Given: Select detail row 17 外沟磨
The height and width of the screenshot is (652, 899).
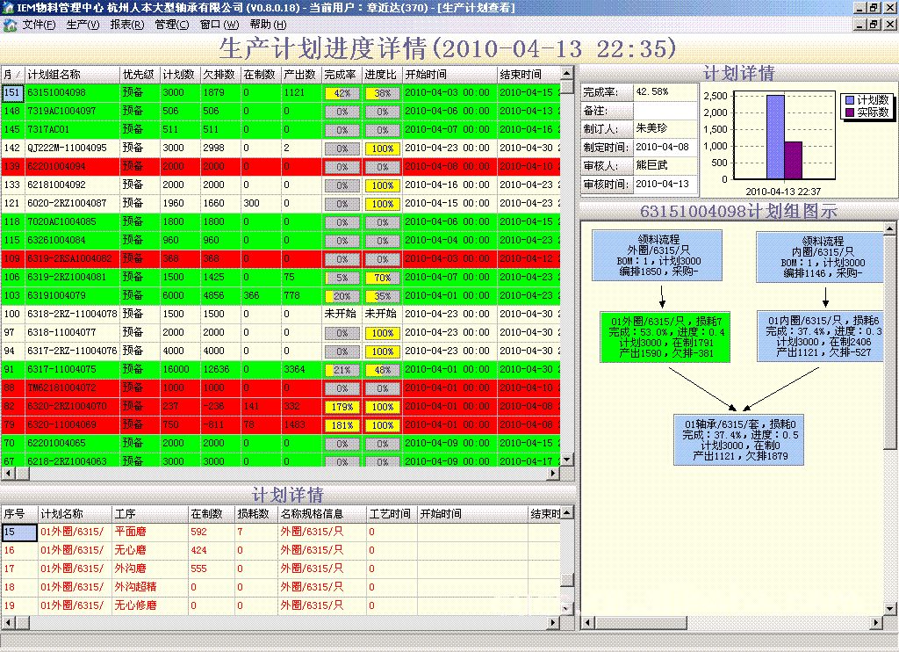Looking at the screenshot, I should point(280,569).
